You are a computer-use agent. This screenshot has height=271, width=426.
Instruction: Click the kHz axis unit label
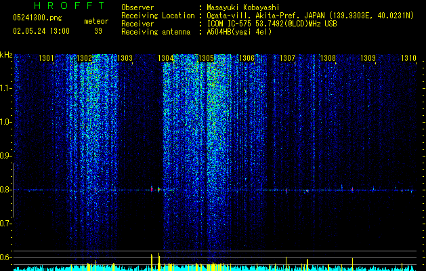(6, 55)
